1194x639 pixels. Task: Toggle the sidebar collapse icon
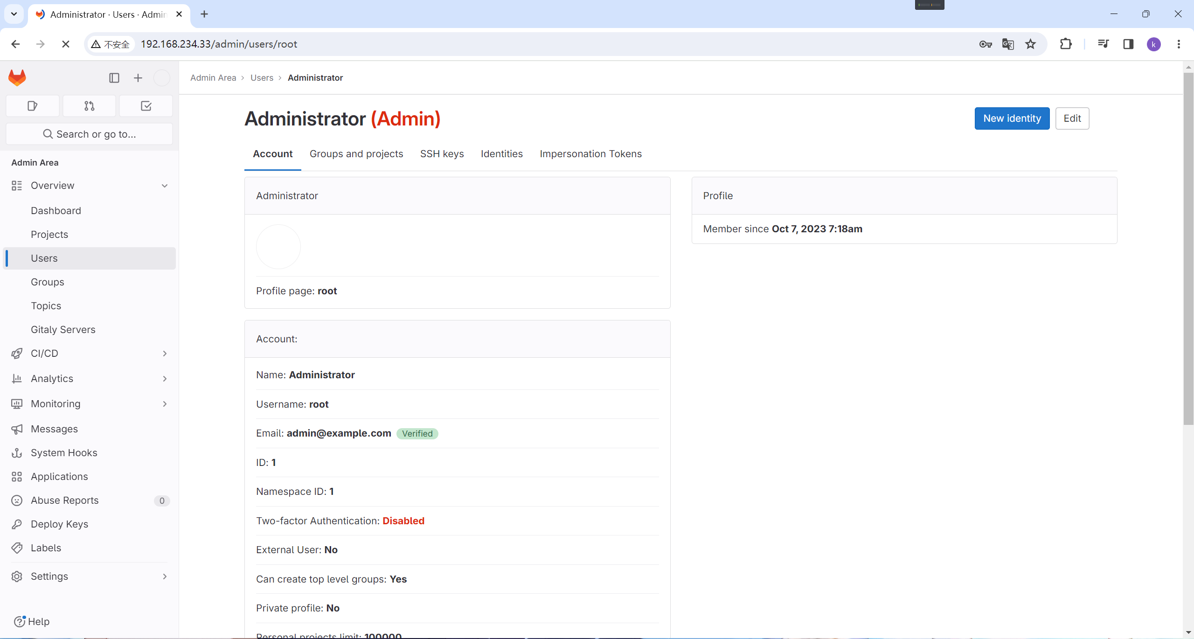(114, 78)
